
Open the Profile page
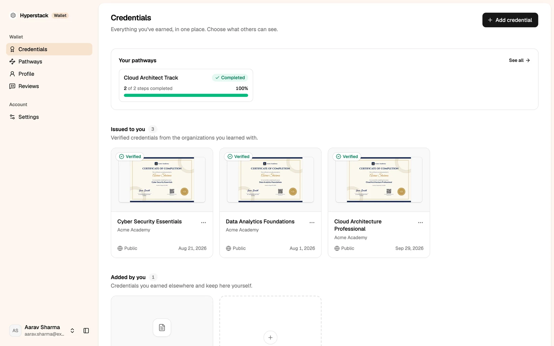49,74
